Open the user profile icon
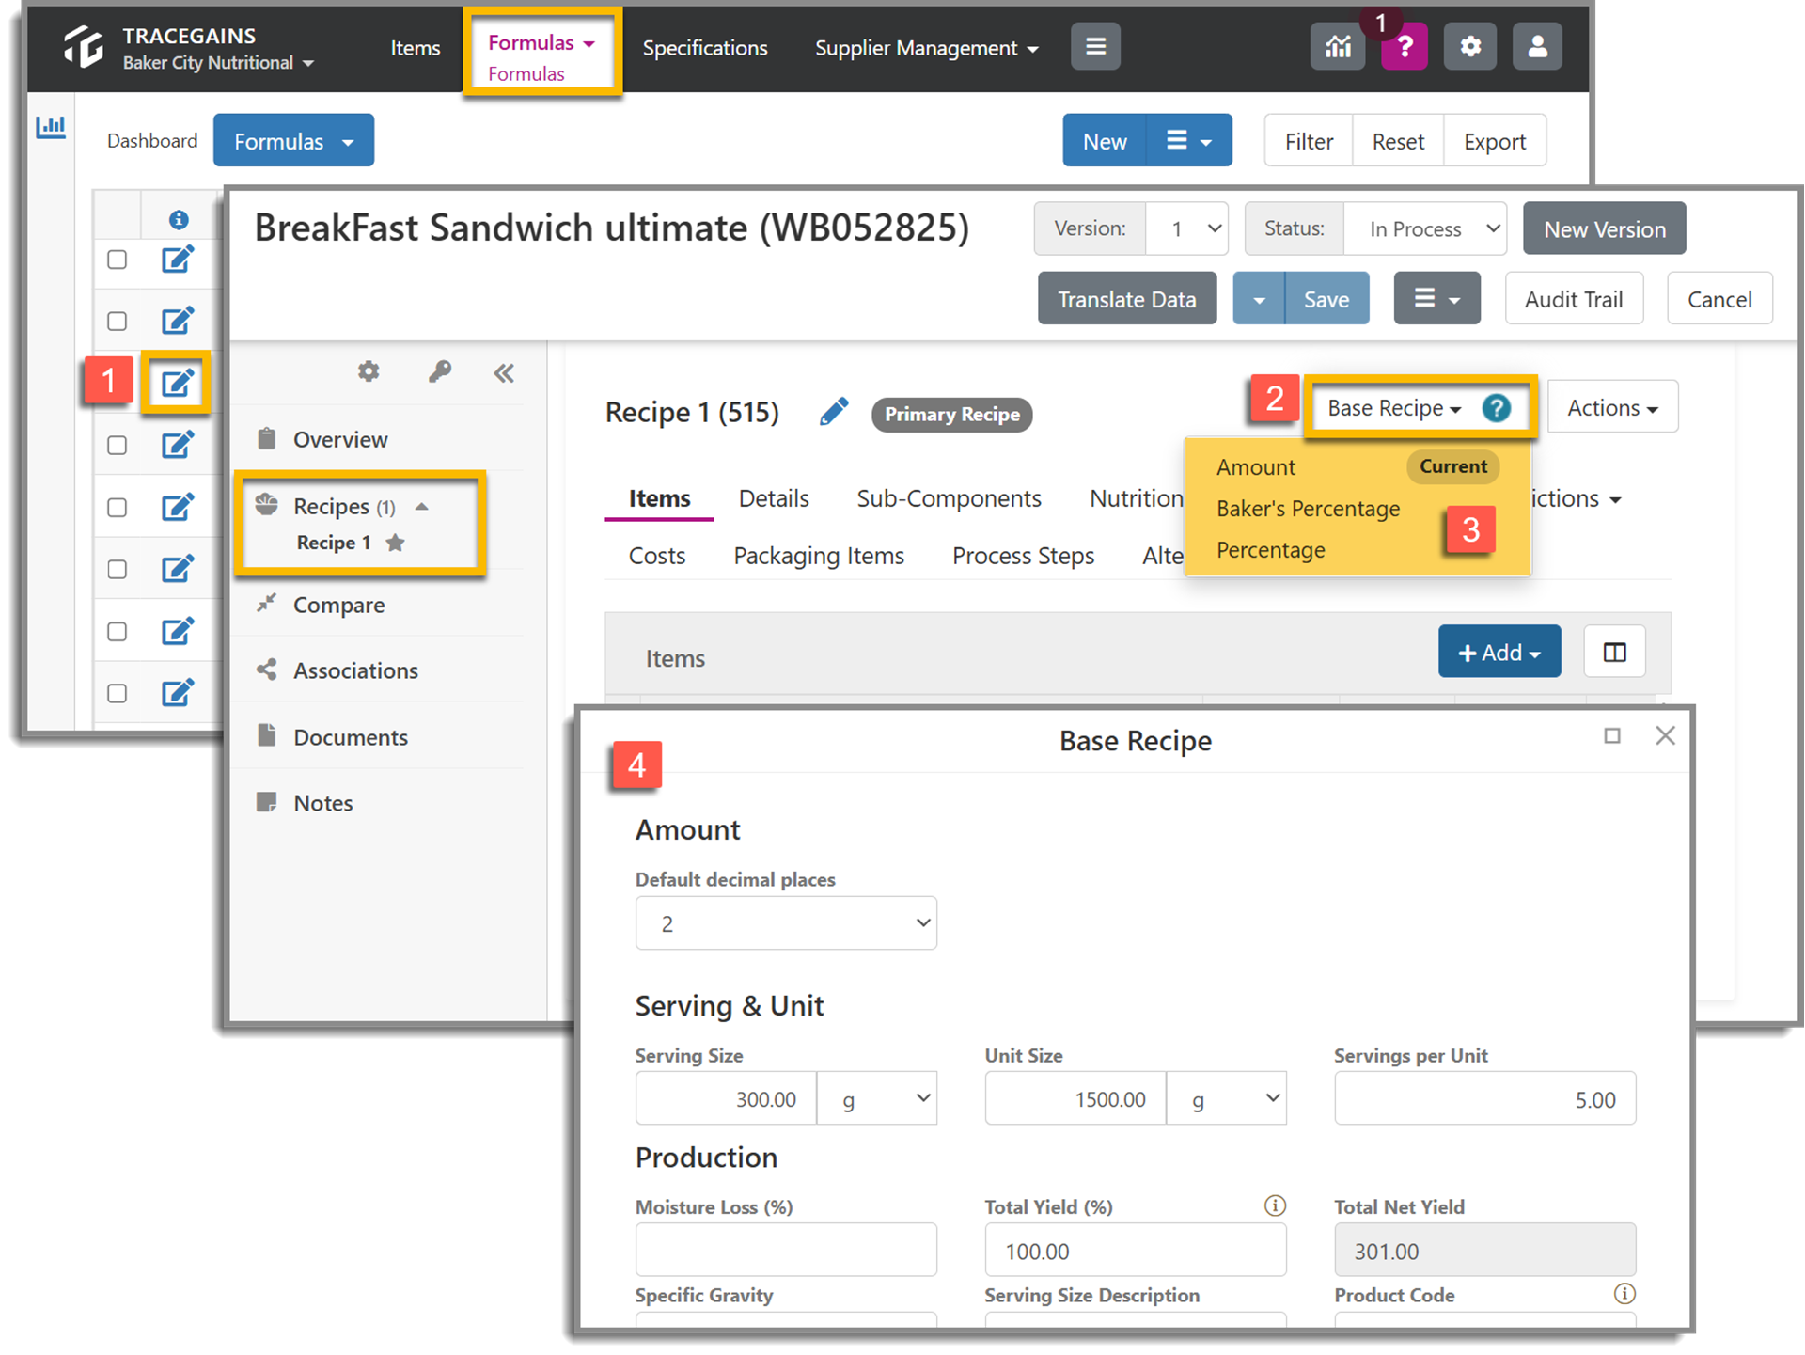 tap(1537, 47)
